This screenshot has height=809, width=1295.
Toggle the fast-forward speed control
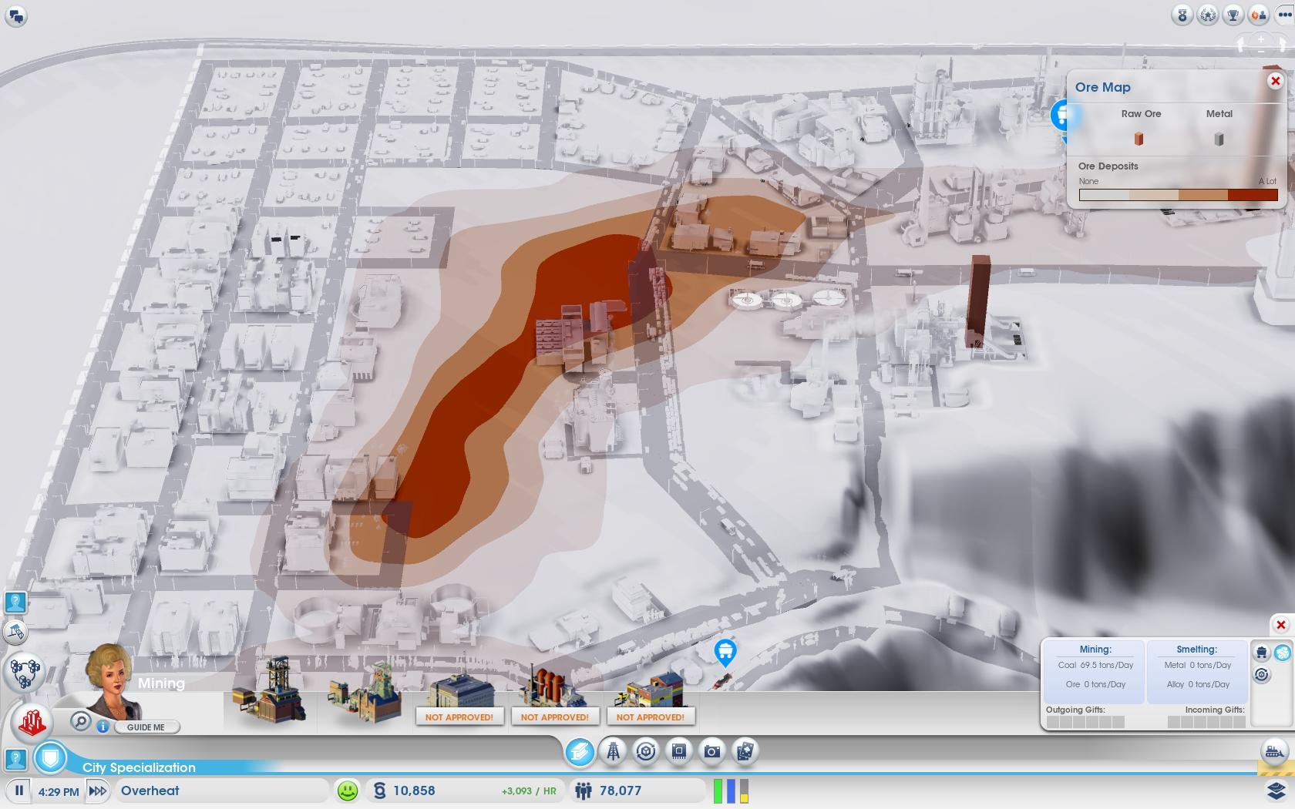point(97,791)
